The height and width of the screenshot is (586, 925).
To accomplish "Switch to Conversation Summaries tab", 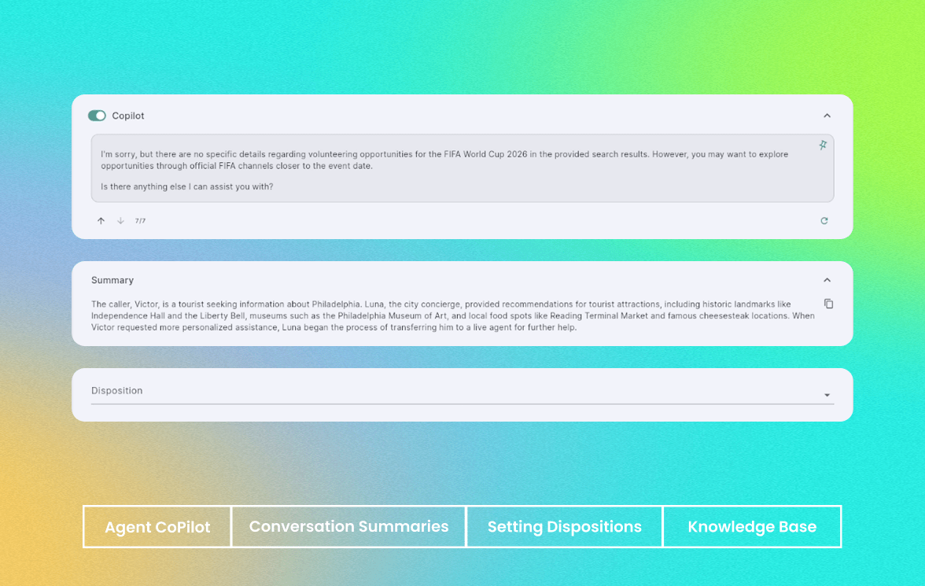I will pyautogui.click(x=348, y=527).
